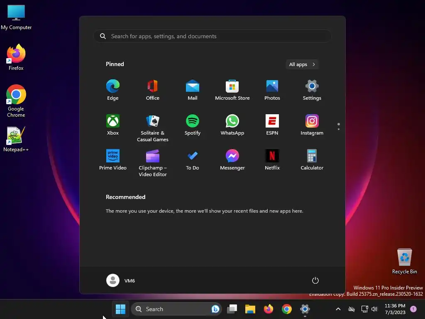Launch the ESPN app

(272, 125)
